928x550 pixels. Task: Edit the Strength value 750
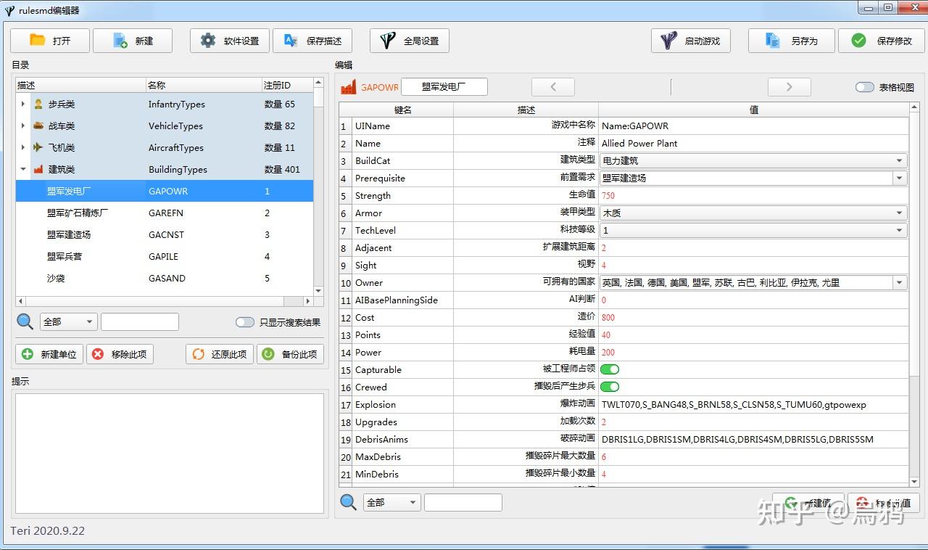click(753, 195)
